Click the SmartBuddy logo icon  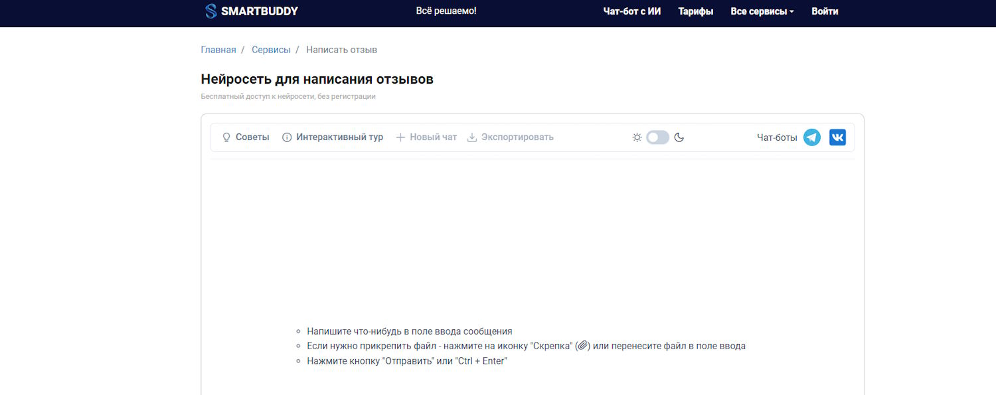tap(210, 11)
